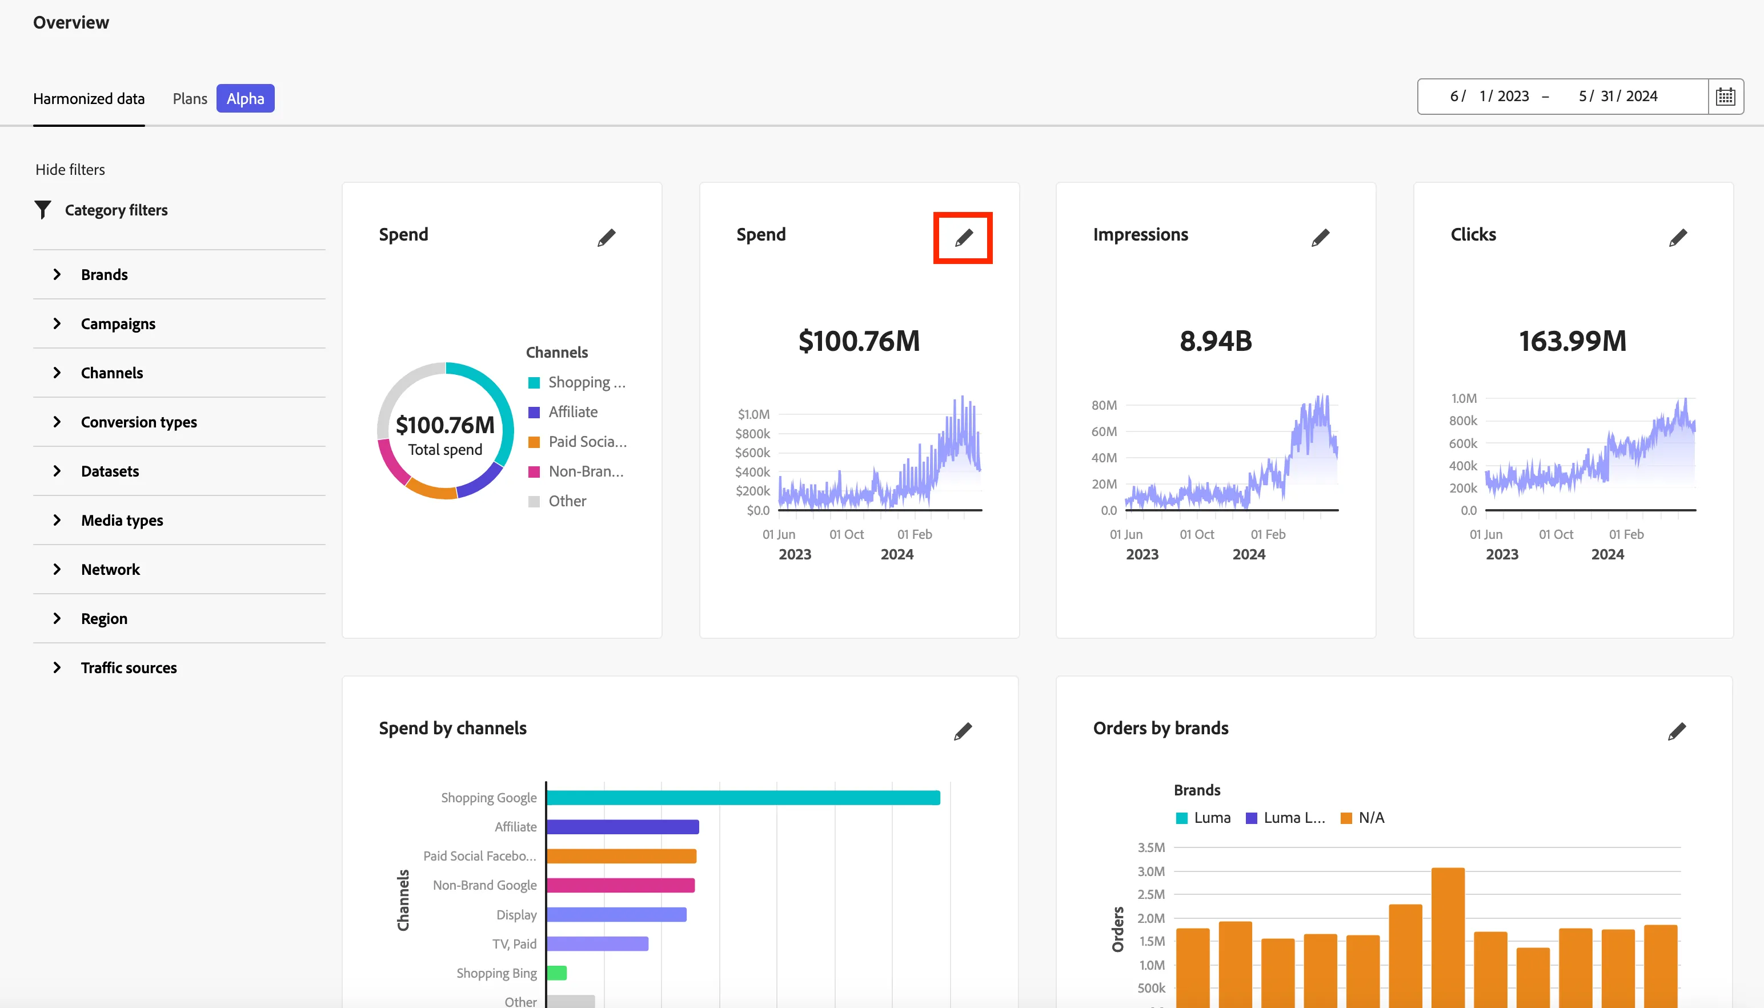Click the $100.76M Total spend donut

(445, 431)
